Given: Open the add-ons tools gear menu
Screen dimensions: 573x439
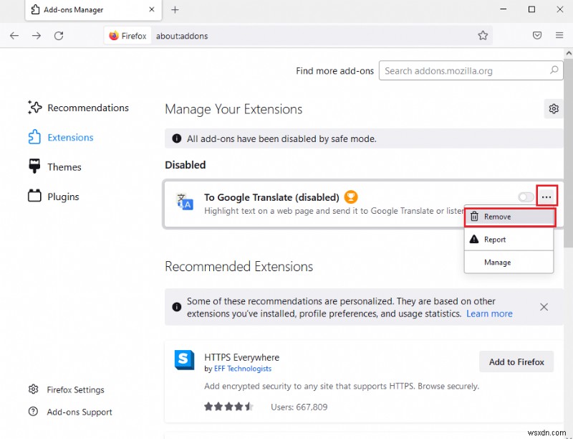Looking at the screenshot, I should tap(553, 108).
